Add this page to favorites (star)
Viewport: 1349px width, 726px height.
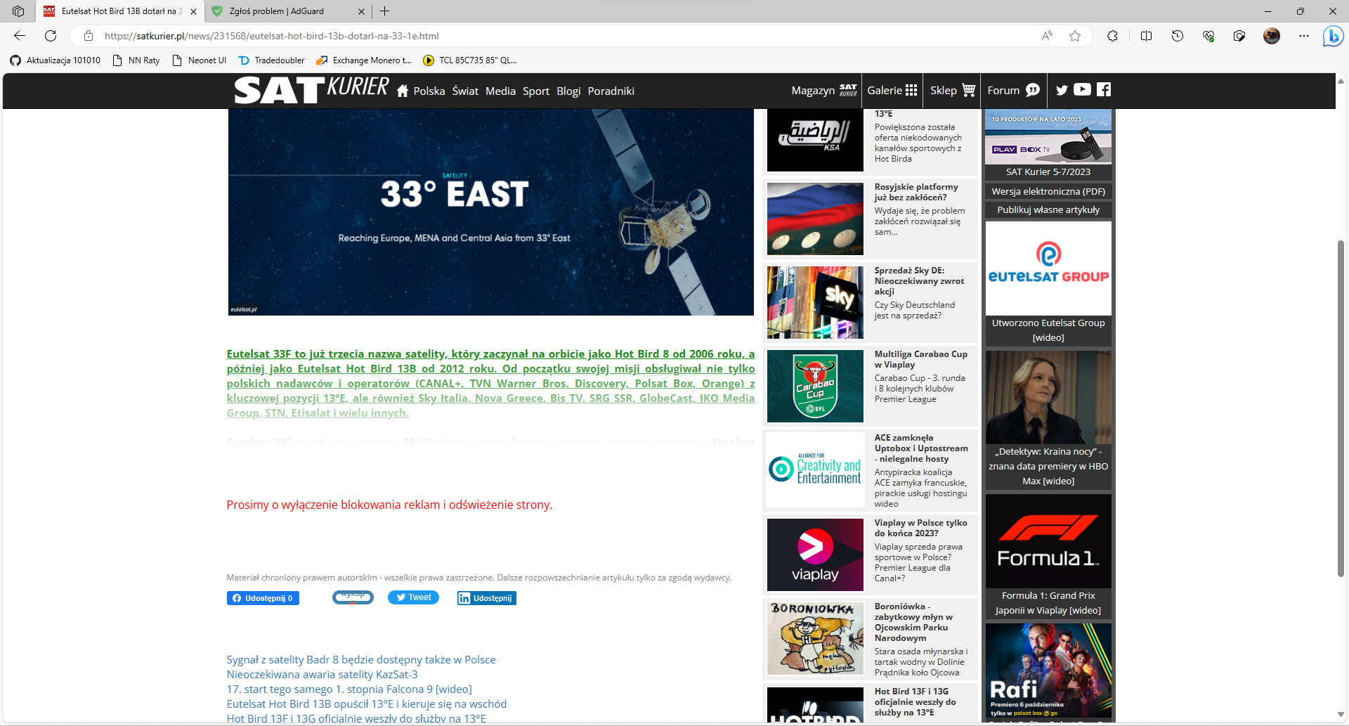(1075, 36)
